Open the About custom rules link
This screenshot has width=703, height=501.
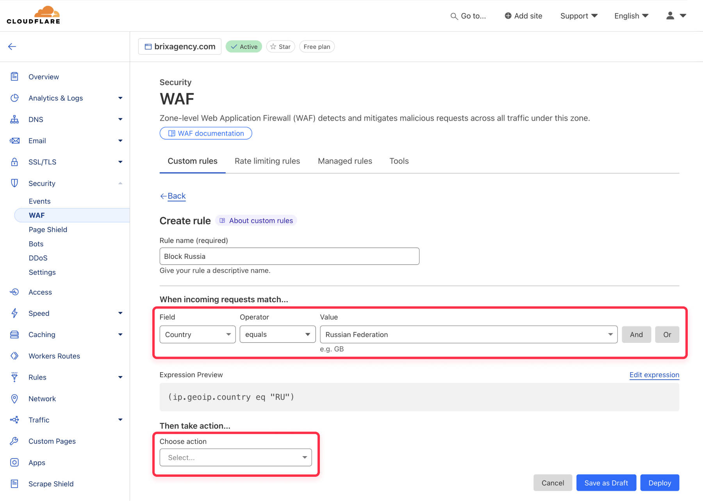(256, 221)
